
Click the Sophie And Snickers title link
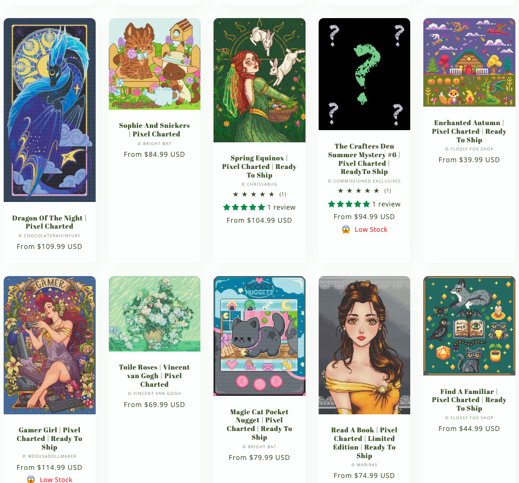(x=155, y=130)
